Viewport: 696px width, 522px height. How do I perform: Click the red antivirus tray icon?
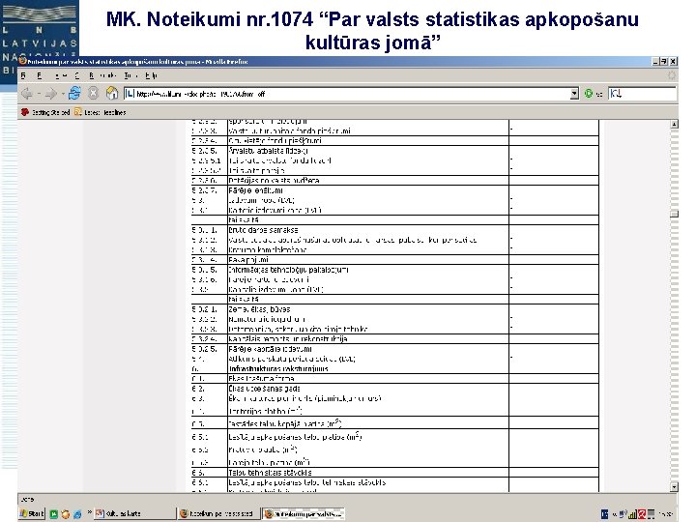point(642,514)
